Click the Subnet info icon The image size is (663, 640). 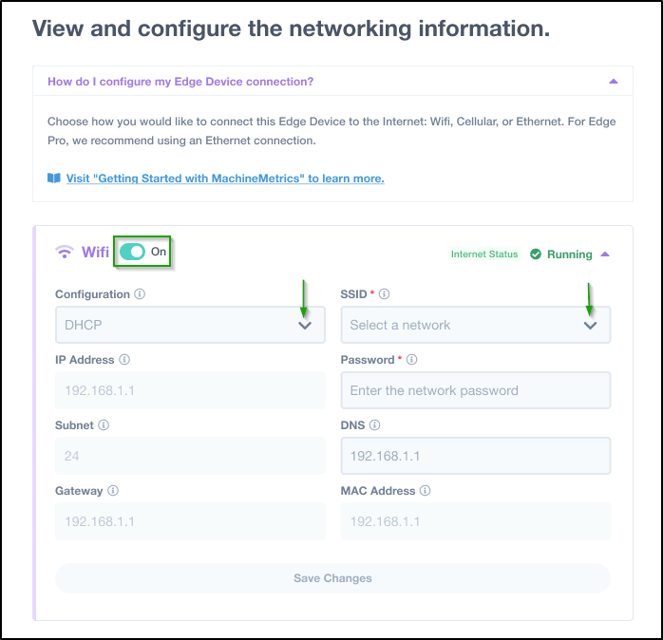coord(104,424)
